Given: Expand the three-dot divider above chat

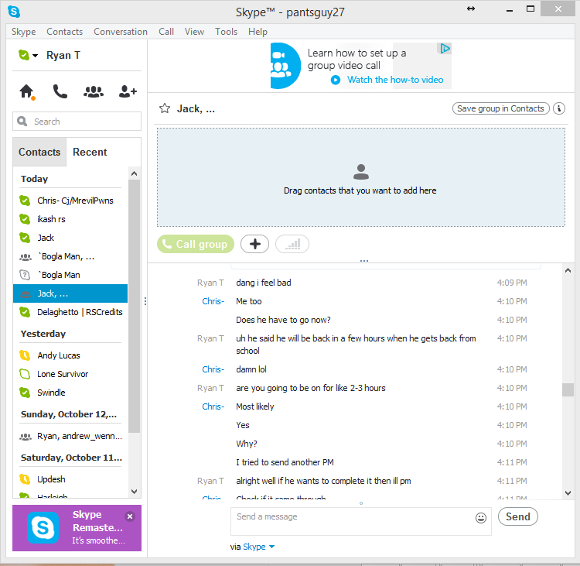Looking at the screenshot, I should tap(364, 261).
